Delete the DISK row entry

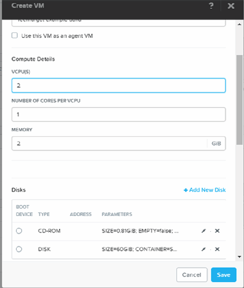[217, 249]
